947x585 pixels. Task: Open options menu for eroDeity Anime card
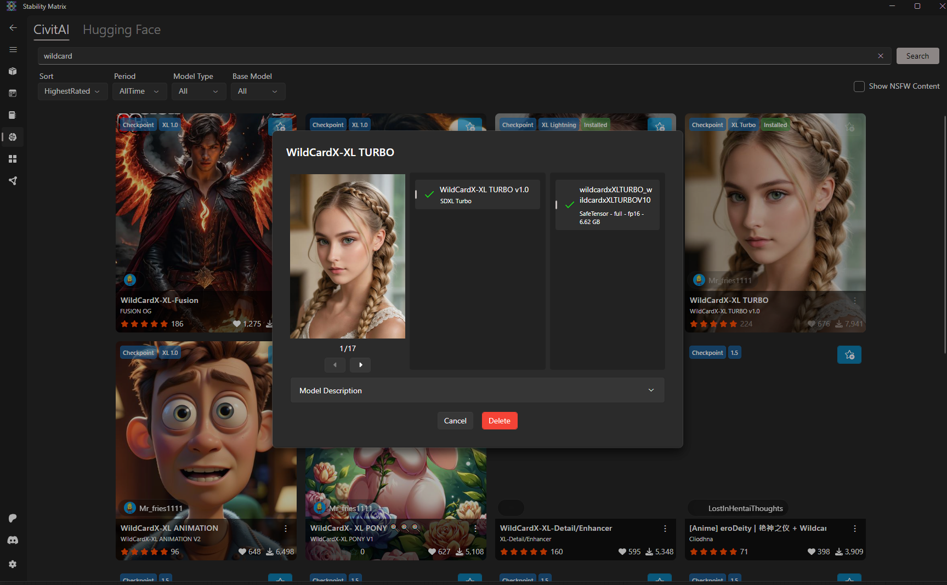(855, 529)
